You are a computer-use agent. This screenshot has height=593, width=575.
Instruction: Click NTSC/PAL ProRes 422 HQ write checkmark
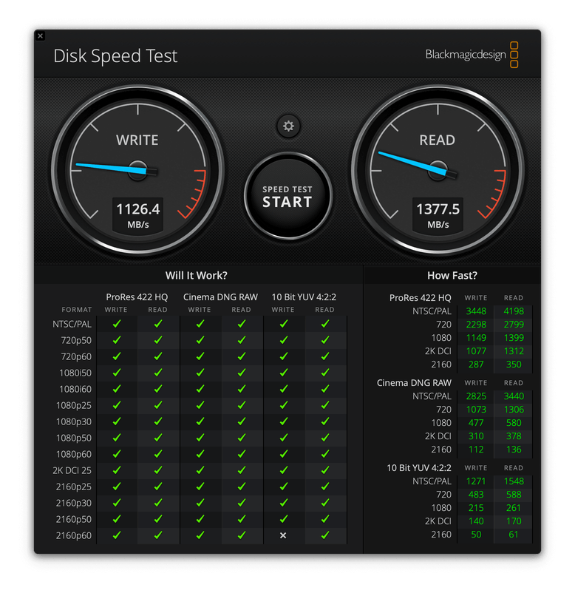pos(117,324)
